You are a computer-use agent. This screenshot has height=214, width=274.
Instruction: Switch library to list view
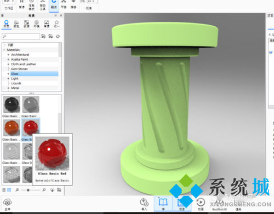4,190
